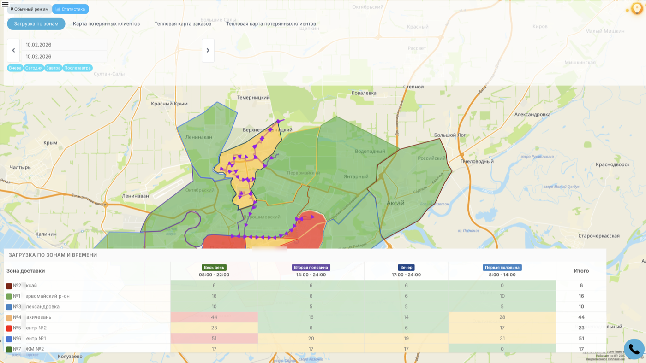The width and height of the screenshot is (646, 363).
Task: Select the Сегодня quick date button
Action: coord(34,68)
